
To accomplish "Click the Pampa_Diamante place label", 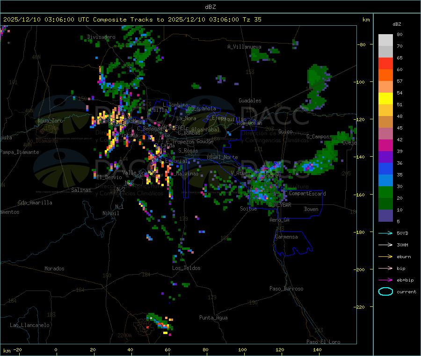I will [19, 152].
